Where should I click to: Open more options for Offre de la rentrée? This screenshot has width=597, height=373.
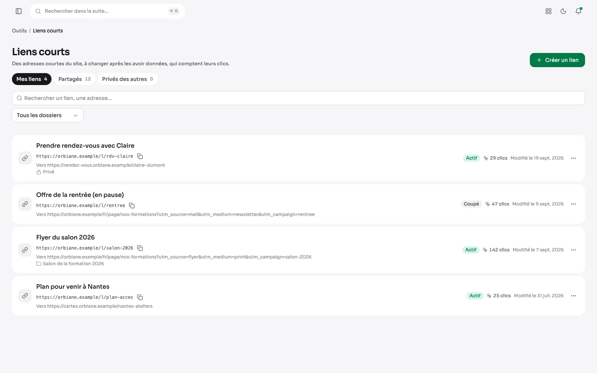pos(573,204)
